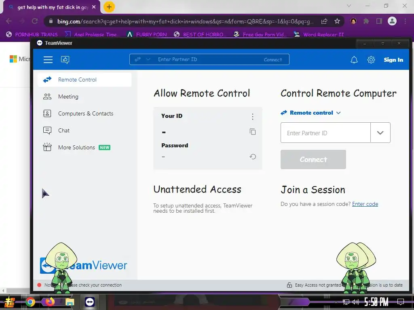Click the Easy Access lock icon in the status bar

pos(289,285)
